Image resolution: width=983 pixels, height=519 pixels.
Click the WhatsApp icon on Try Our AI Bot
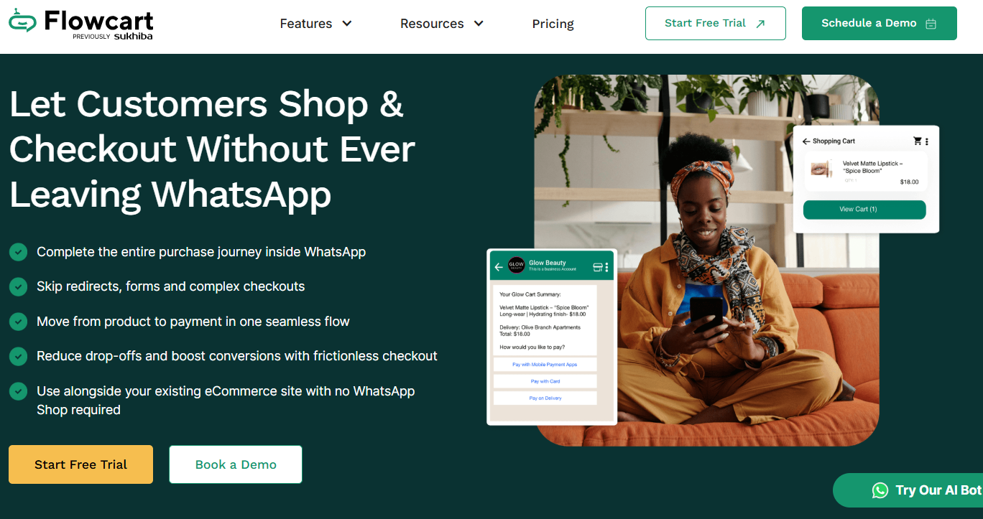coord(880,490)
